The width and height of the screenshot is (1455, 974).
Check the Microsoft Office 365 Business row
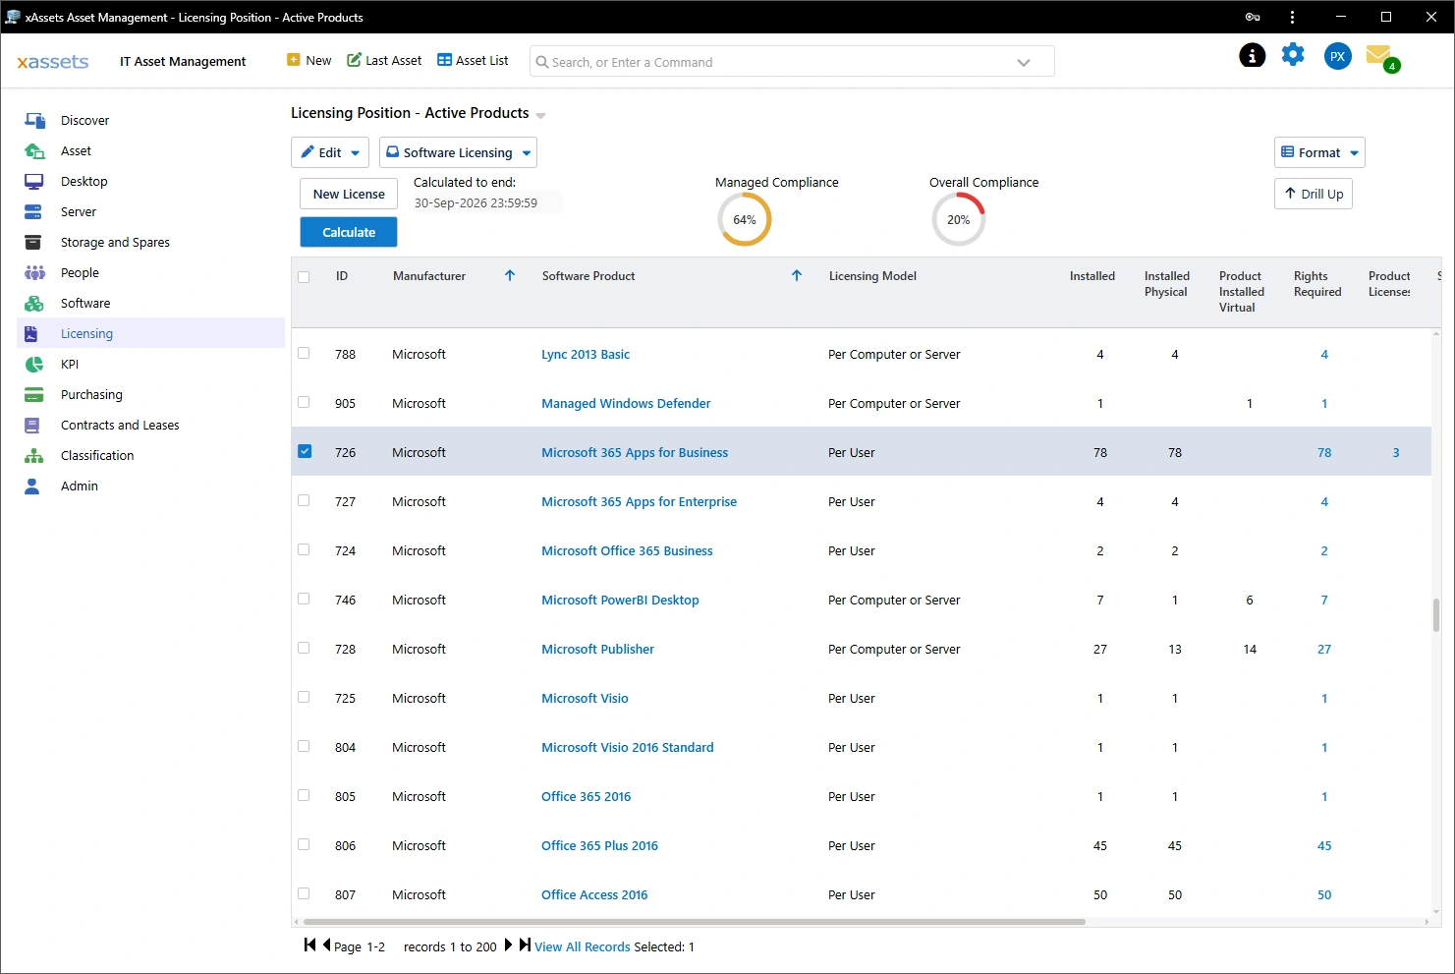click(x=304, y=549)
